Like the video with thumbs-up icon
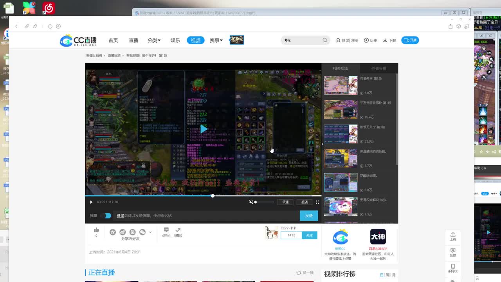The height and width of the screenshot is (282, 501). (x=96, y=230)
